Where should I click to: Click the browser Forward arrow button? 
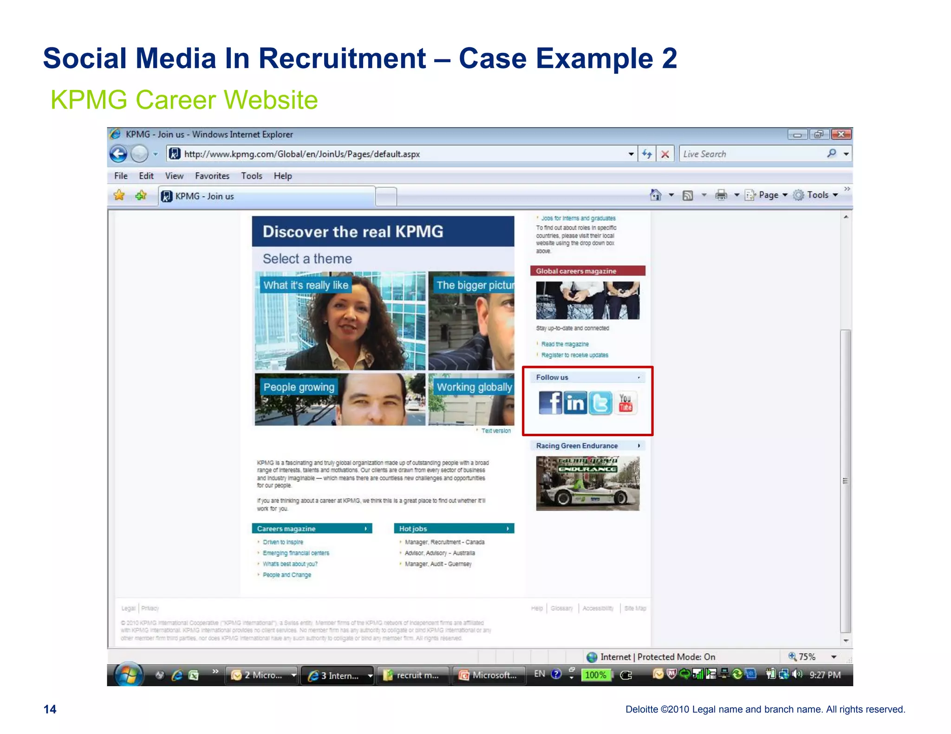[x=139, y=154]
